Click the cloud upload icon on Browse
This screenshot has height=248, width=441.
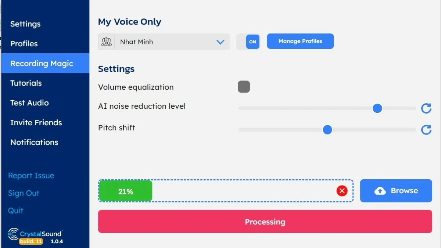click(380, 191)
